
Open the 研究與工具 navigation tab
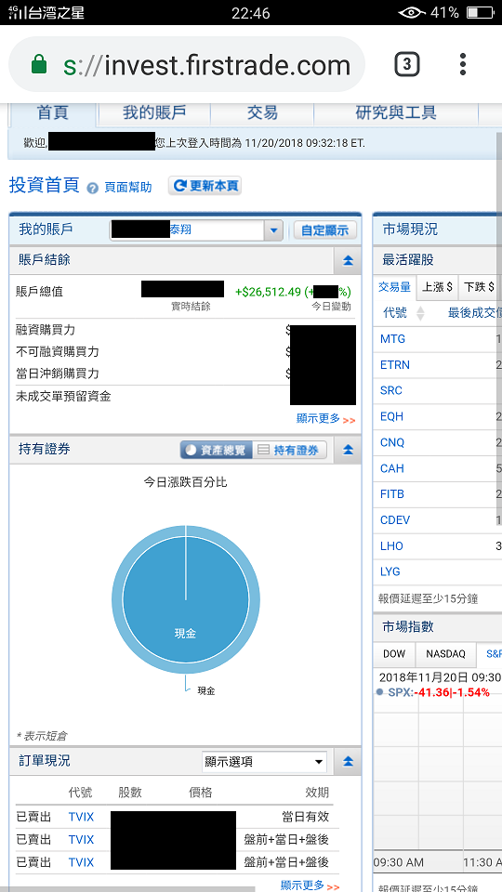(x=396, y=113)
